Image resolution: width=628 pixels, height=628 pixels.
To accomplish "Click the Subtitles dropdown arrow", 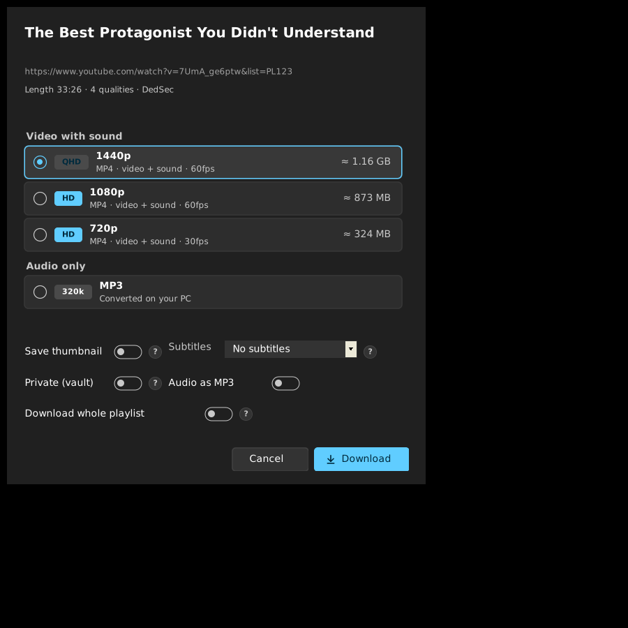I will tap(351, 349).
